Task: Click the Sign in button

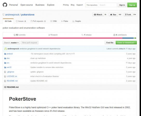Action: (x=122, y=5)
